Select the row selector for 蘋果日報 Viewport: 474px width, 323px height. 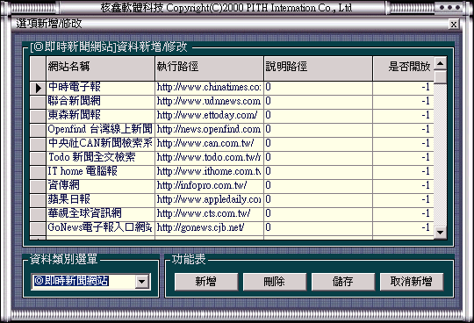(38, 200)
